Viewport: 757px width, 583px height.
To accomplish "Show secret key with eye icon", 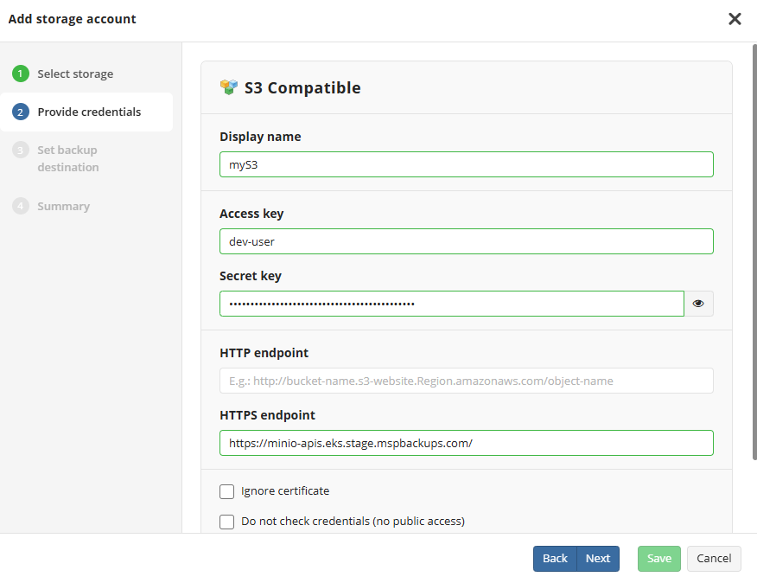I will coord(698,304).
